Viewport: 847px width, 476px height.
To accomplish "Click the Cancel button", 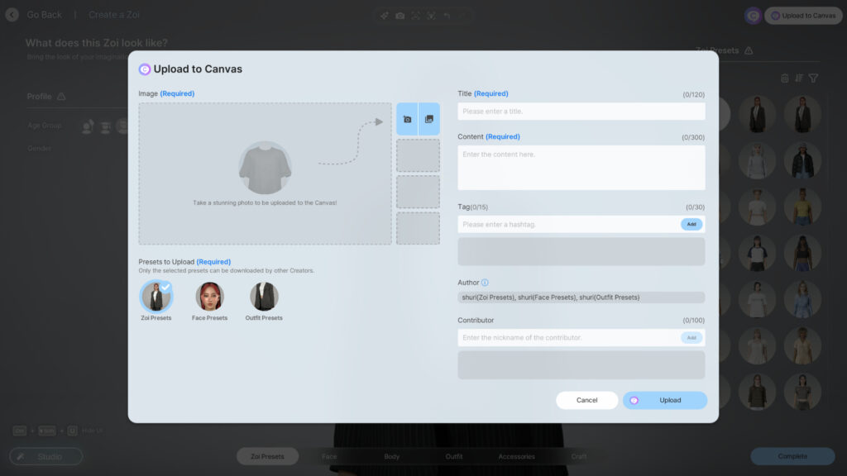I will tap(586, 400).
